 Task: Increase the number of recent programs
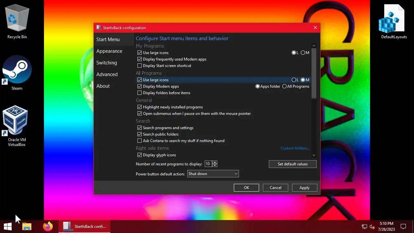point(215,162)
